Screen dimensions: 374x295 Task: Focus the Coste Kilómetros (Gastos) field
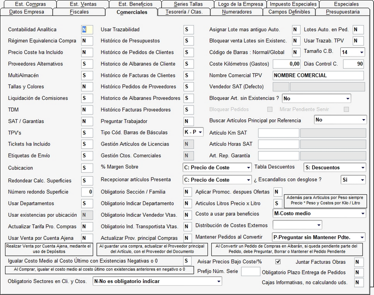click(287, 64)
